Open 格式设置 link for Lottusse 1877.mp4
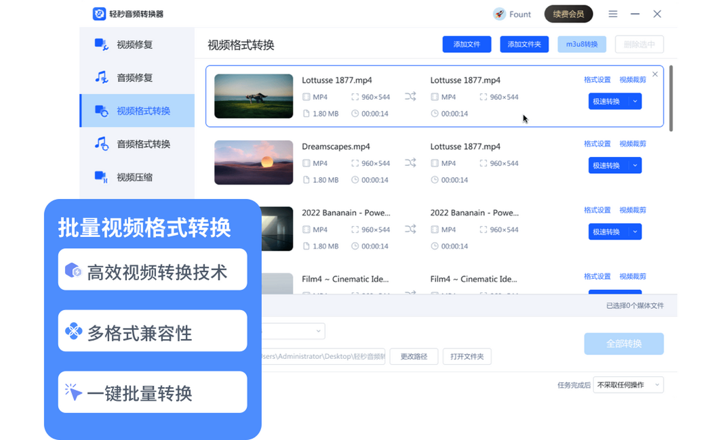This screenshot has height=440, width=722. (x=597, y=80)
